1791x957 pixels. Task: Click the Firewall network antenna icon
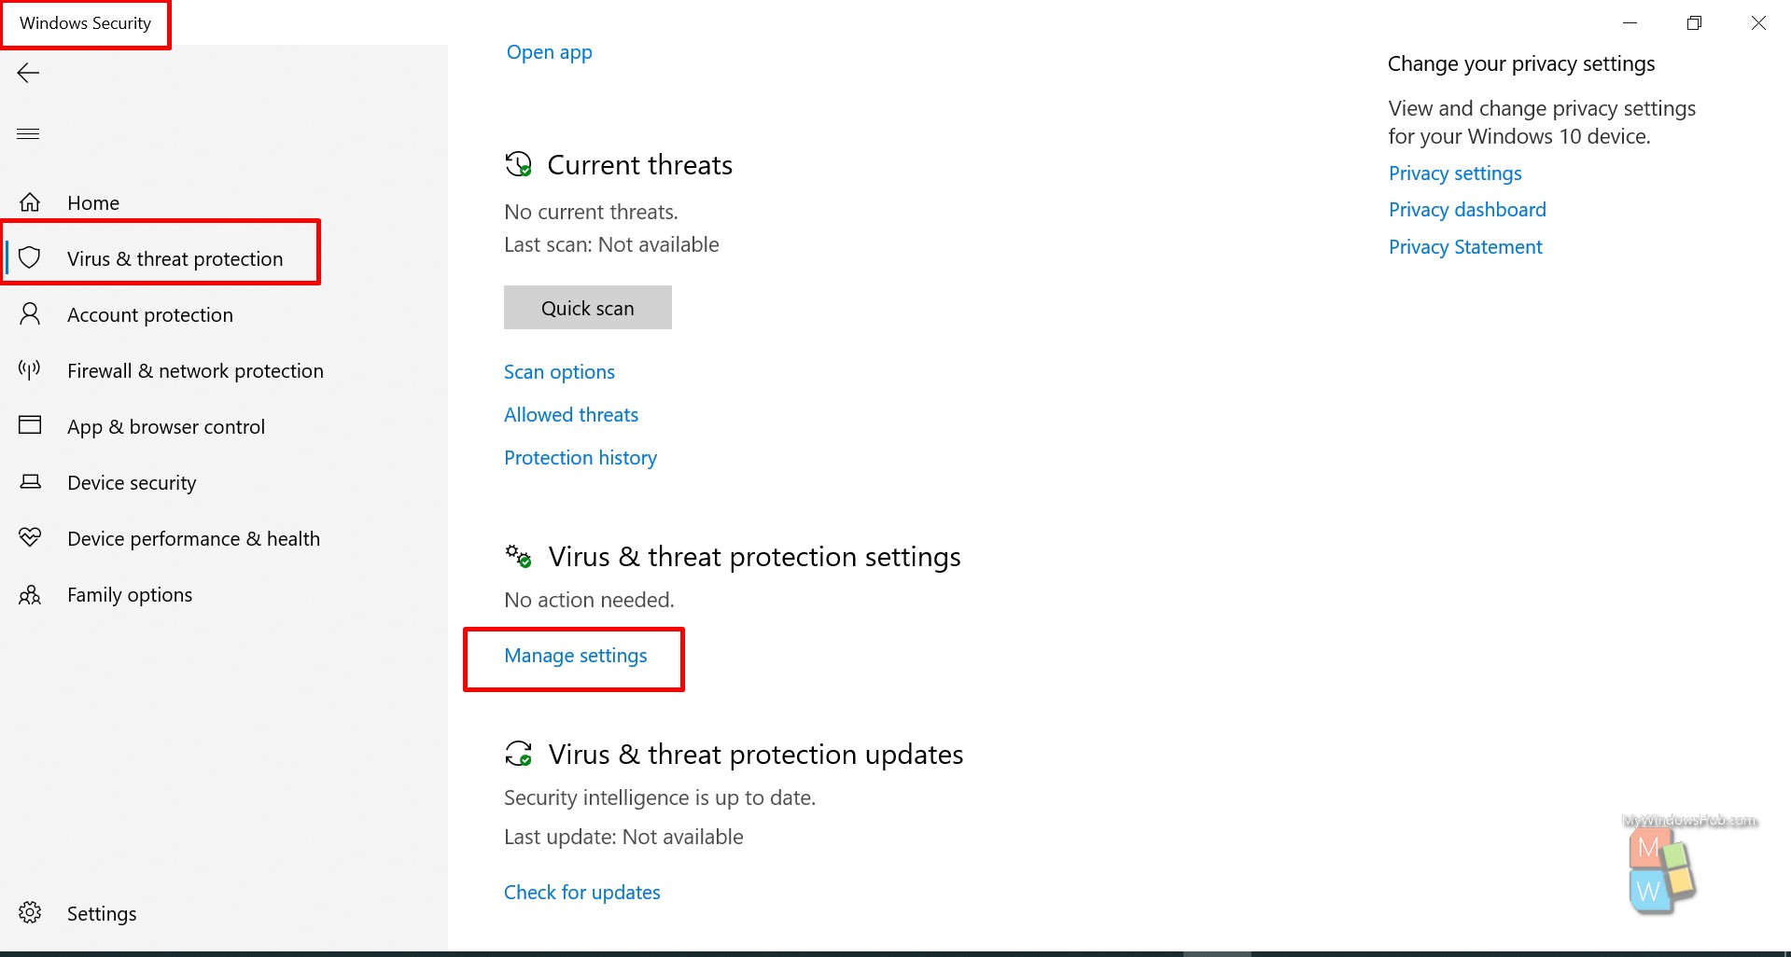coord(30,370)
